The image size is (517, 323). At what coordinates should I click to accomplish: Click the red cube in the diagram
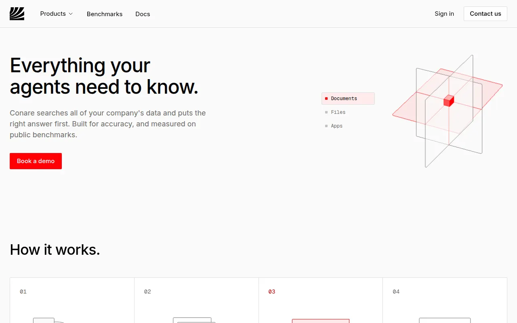click(x=449, y=101)
